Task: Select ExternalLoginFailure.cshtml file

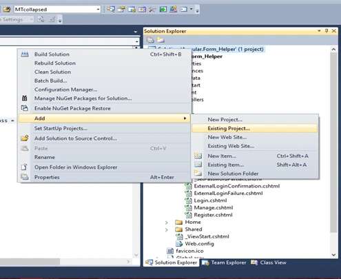Action: [x=228, y=193]
